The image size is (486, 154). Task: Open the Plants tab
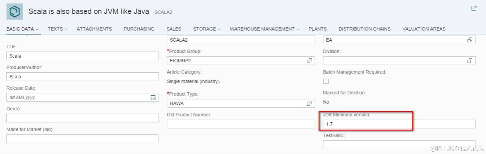317,29
